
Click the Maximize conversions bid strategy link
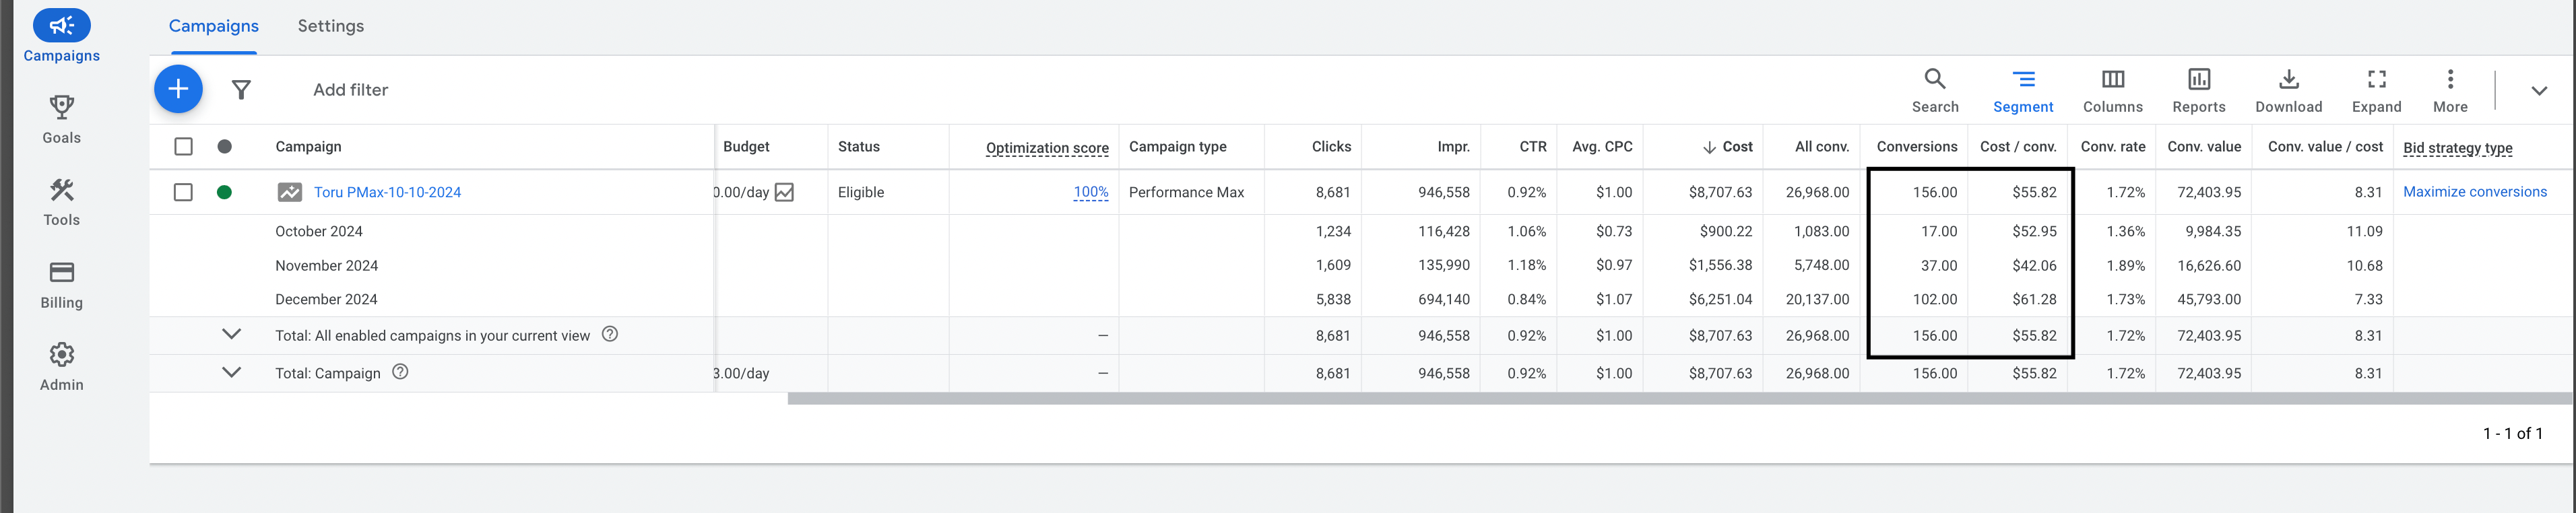(2474, 192)
